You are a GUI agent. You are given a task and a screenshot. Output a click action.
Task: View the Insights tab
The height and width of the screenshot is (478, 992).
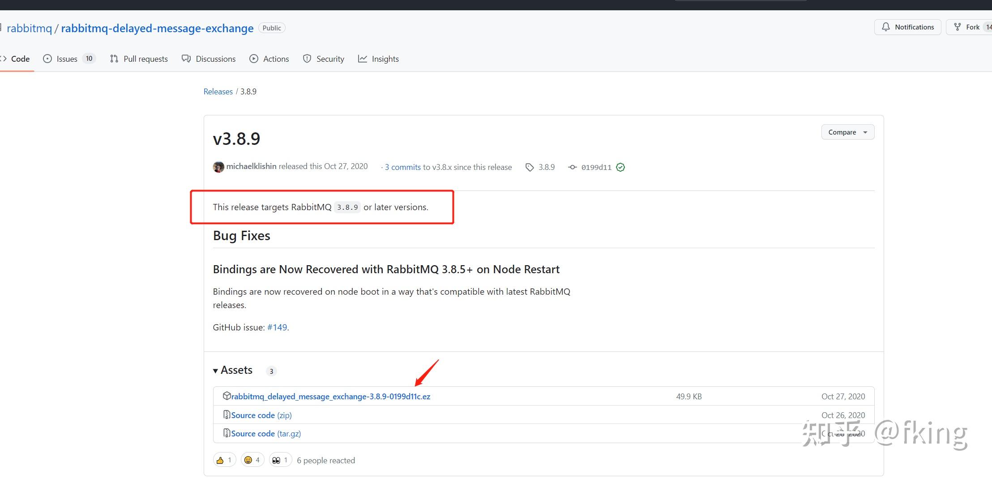click(x=378, y=59)
